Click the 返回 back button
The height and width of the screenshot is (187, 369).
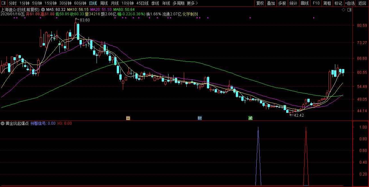(362, 3)
